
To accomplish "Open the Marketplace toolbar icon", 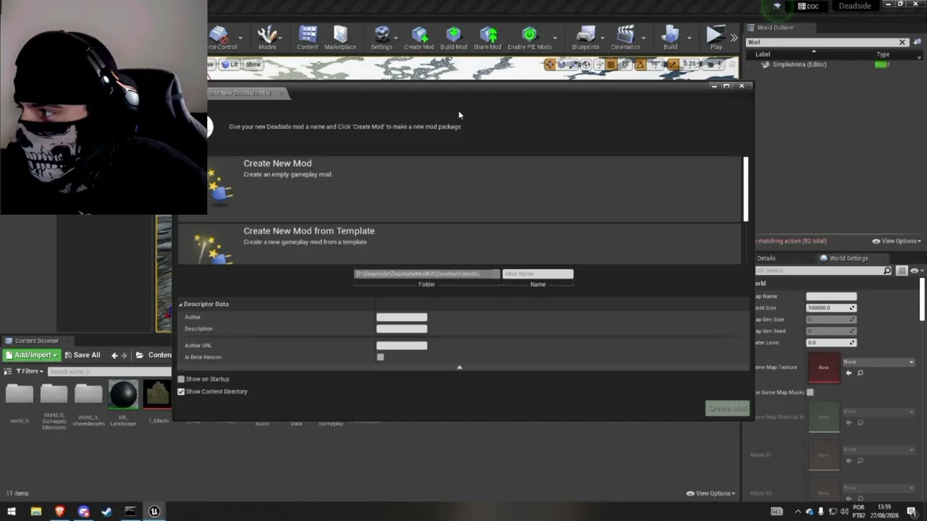I will (340, 38).
